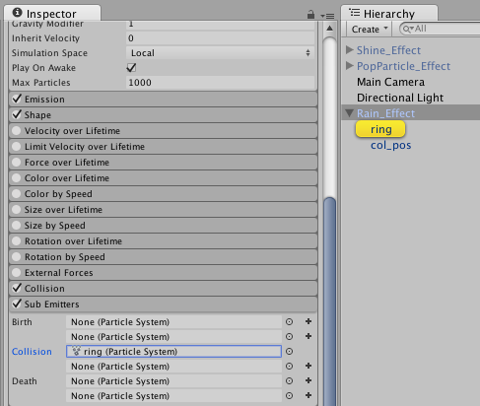Disable the Shape module
Viewport: 480px width, 406px height.
(17, 114)
